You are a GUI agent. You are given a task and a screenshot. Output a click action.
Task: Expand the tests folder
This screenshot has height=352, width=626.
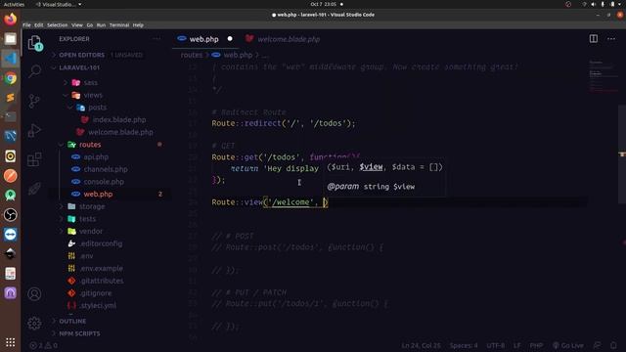[87, 219]
